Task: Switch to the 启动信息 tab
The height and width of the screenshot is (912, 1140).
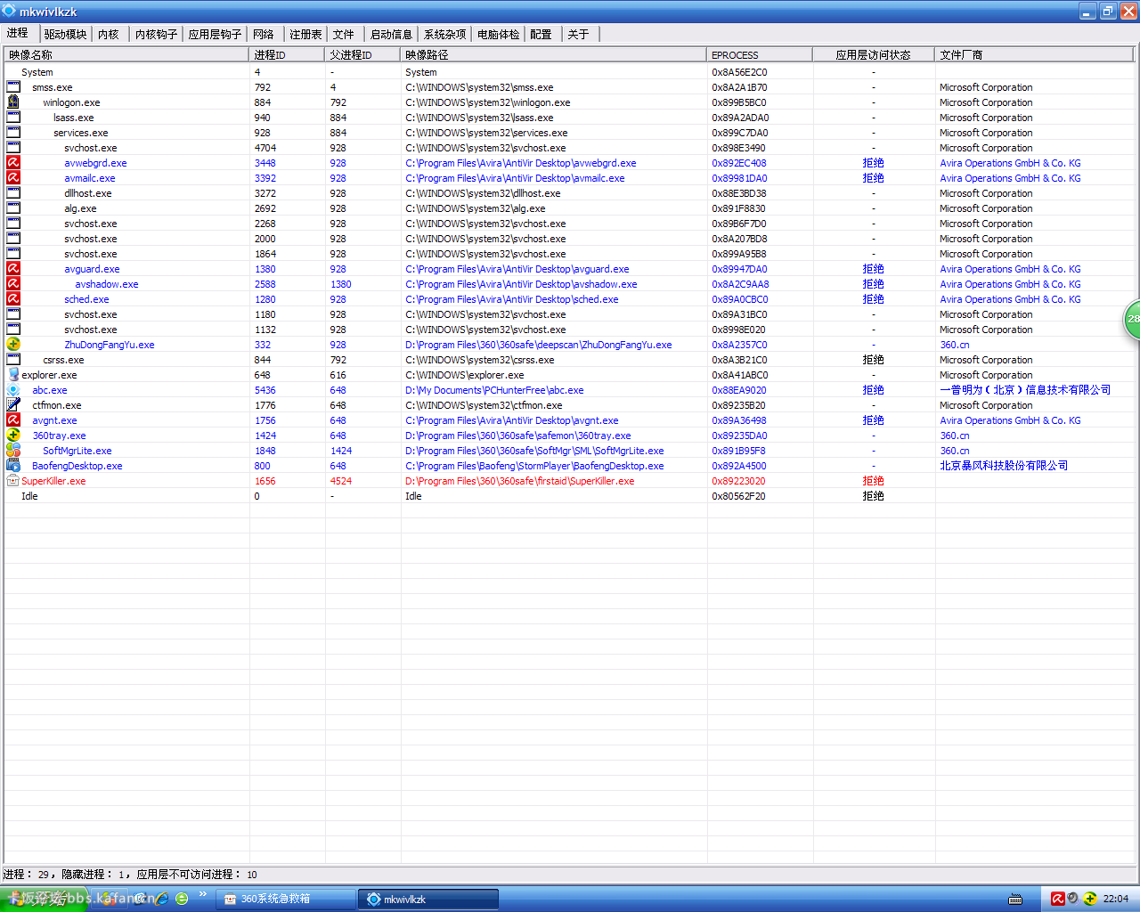Action: click(x=391, y=34)
